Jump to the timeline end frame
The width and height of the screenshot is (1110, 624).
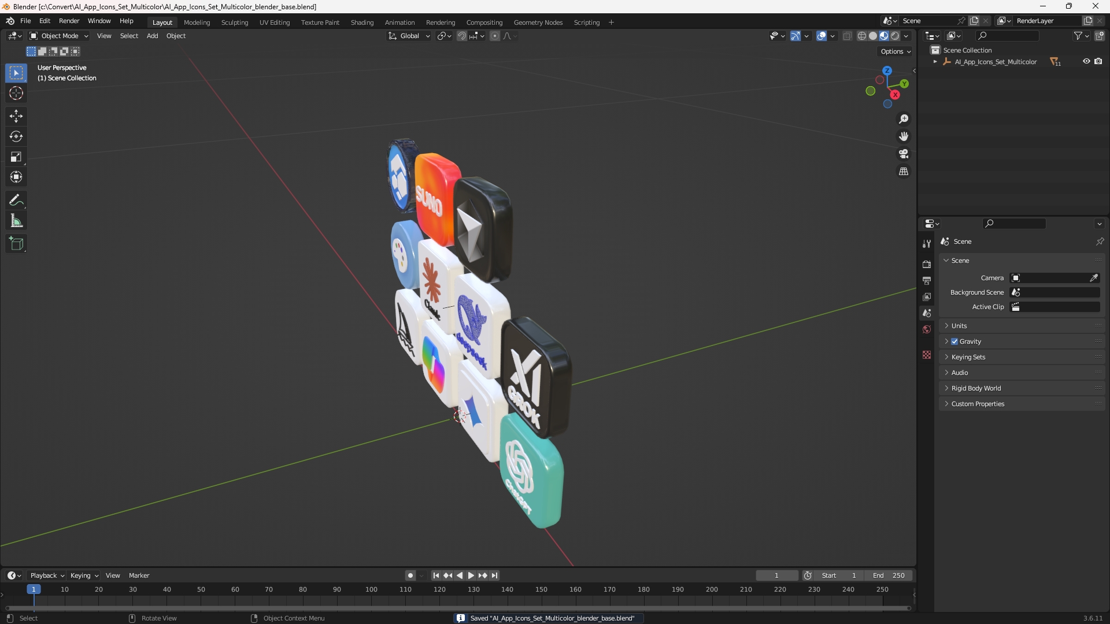494,575
